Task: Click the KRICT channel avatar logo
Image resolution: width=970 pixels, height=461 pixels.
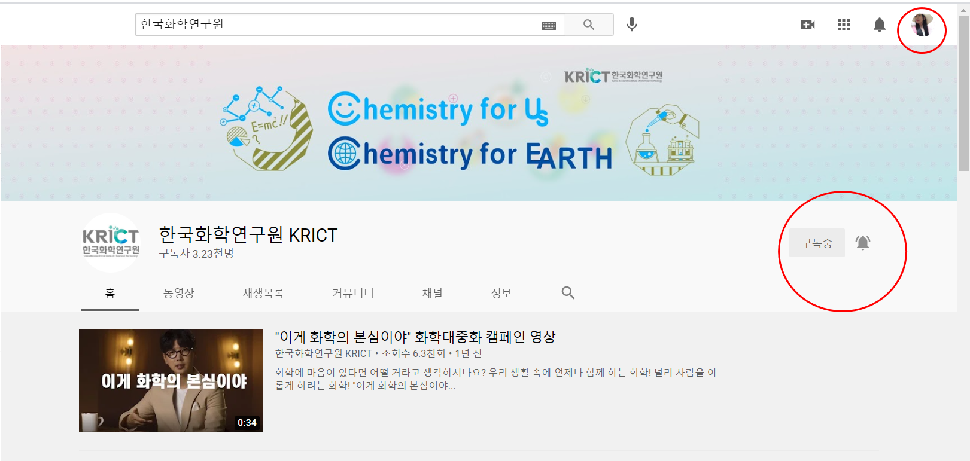Action: (111, 243)
